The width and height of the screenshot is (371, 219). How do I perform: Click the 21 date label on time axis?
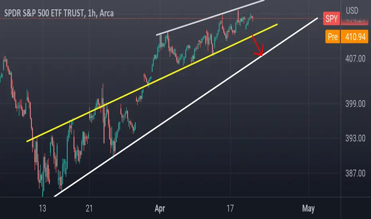pyautogui.click(x=89, y=209)
